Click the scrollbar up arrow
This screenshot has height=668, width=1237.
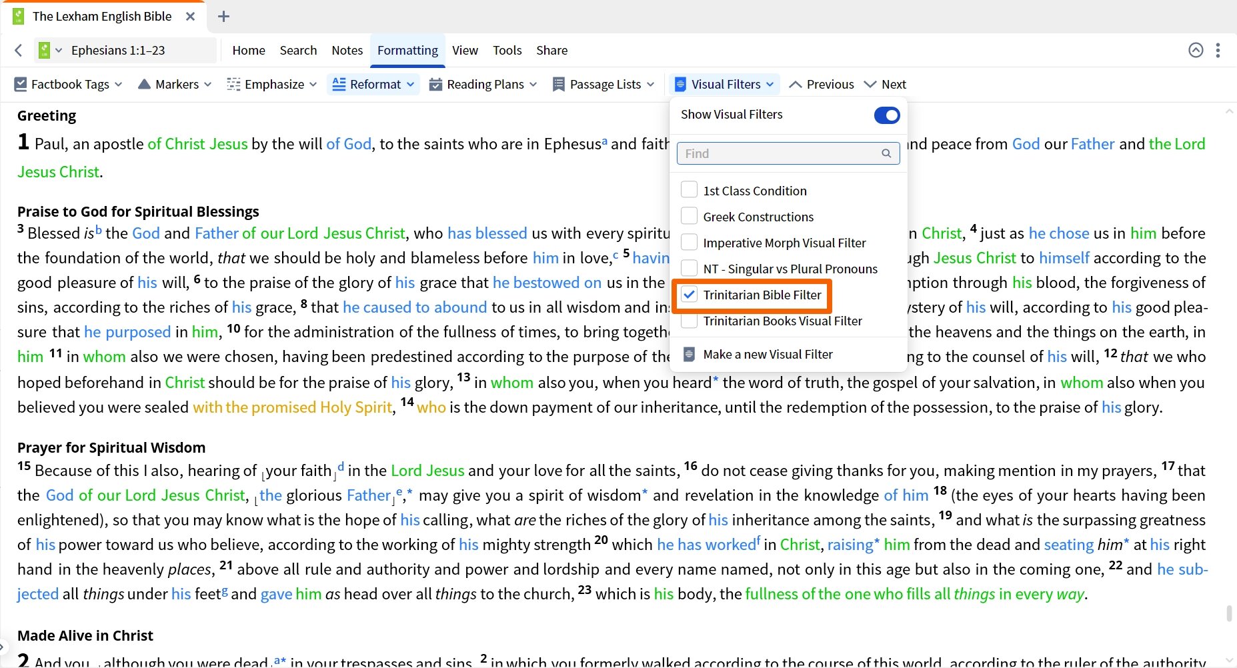click(1229, 111)
